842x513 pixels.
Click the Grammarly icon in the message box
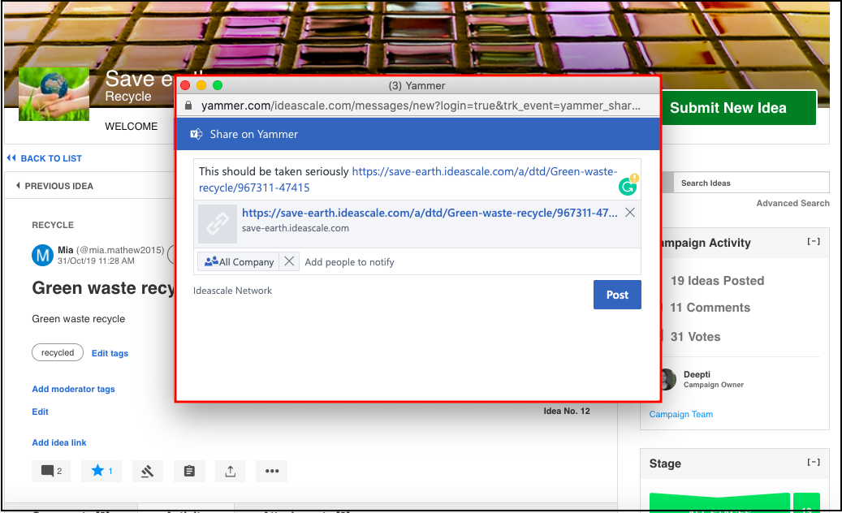pyautogui.click(x=628, y=185)
